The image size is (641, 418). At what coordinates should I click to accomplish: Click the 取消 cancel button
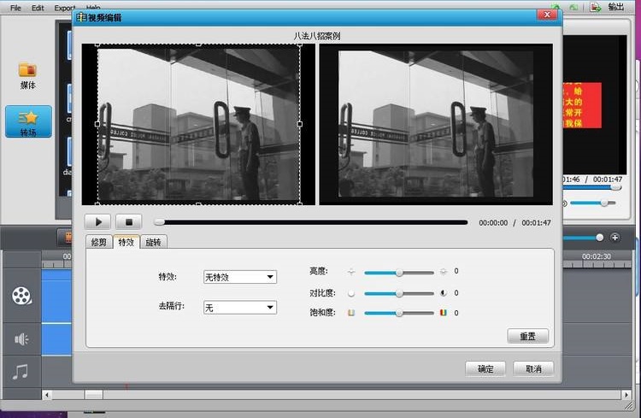coord(533,369)
